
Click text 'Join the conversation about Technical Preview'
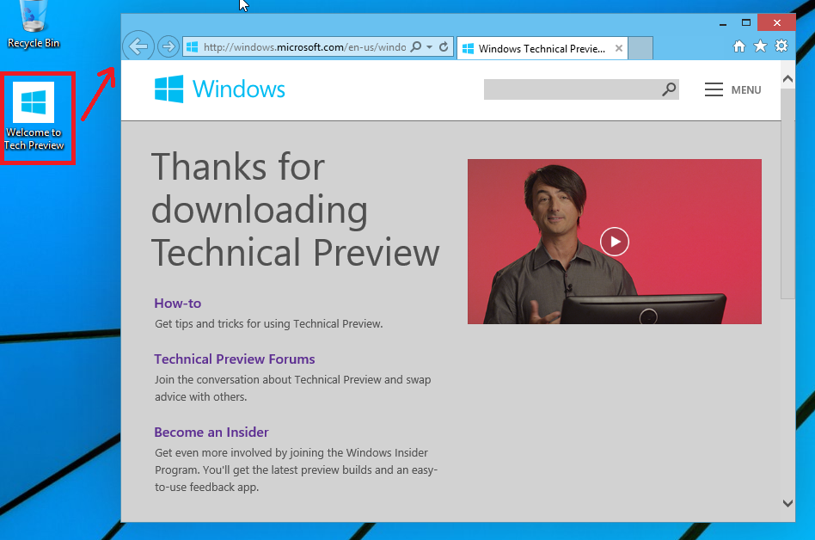(x=267, y=380)
